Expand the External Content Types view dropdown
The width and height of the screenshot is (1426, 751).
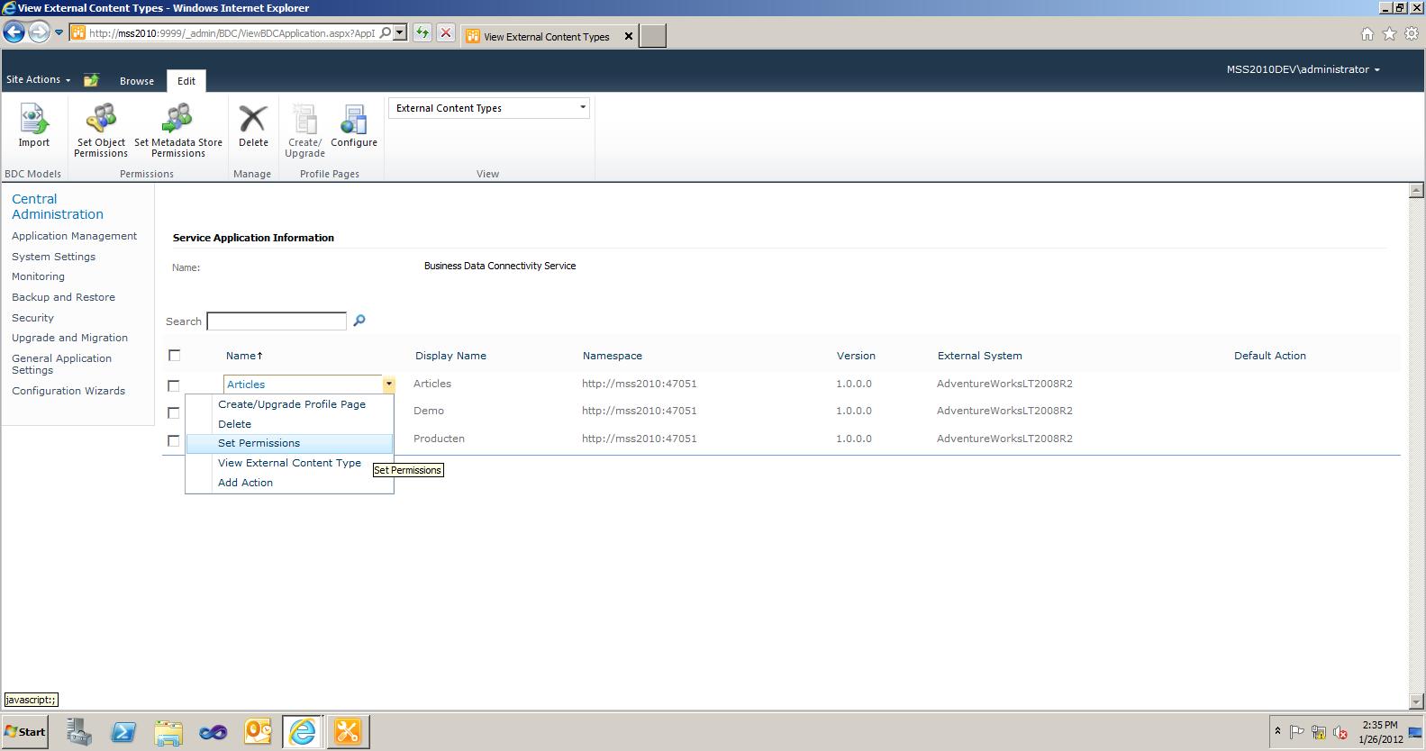tap(582, 108)
